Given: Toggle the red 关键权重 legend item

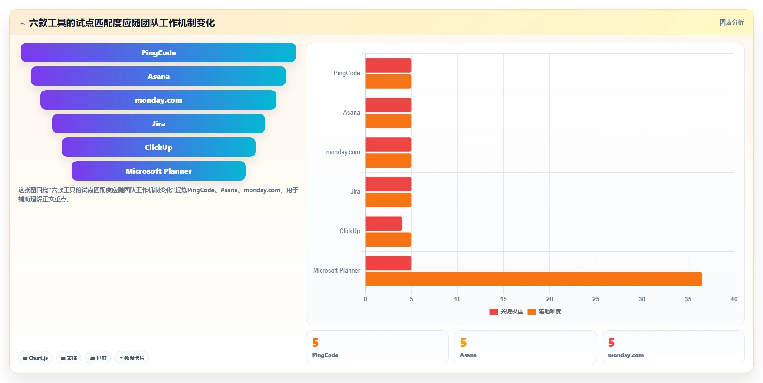Looking at the screenshot, I should (506, 312).
